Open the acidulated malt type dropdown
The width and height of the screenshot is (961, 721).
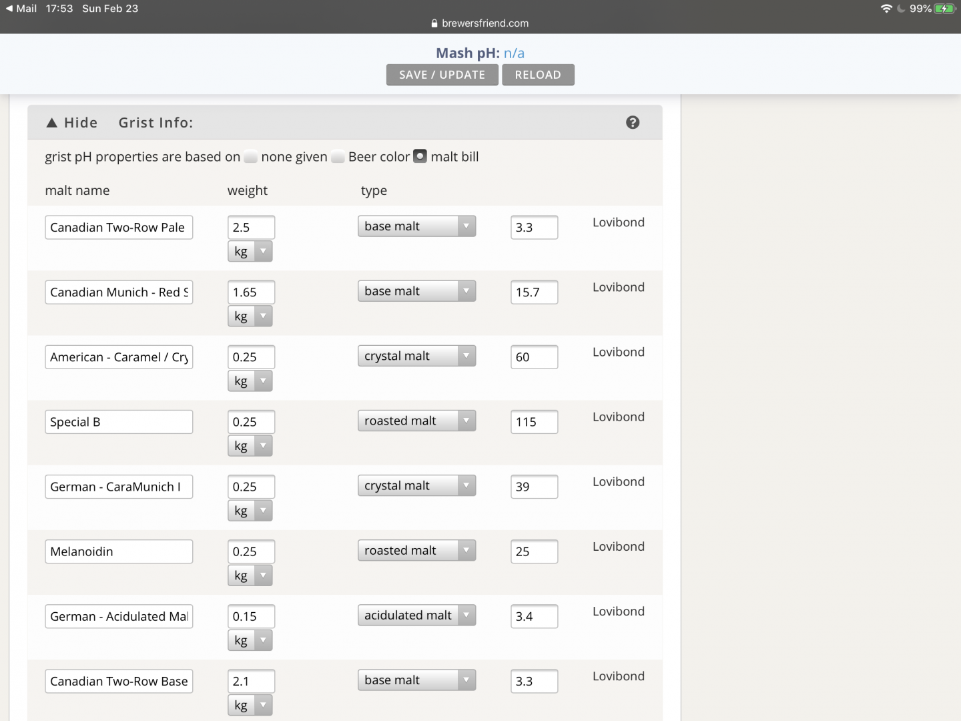pyautogui.click(x=416, y=615)
